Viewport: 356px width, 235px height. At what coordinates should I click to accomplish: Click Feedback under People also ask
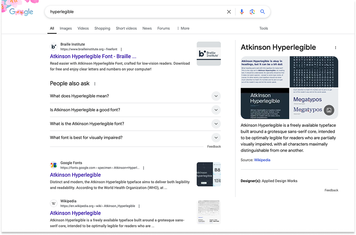click(x=214, y=147)
